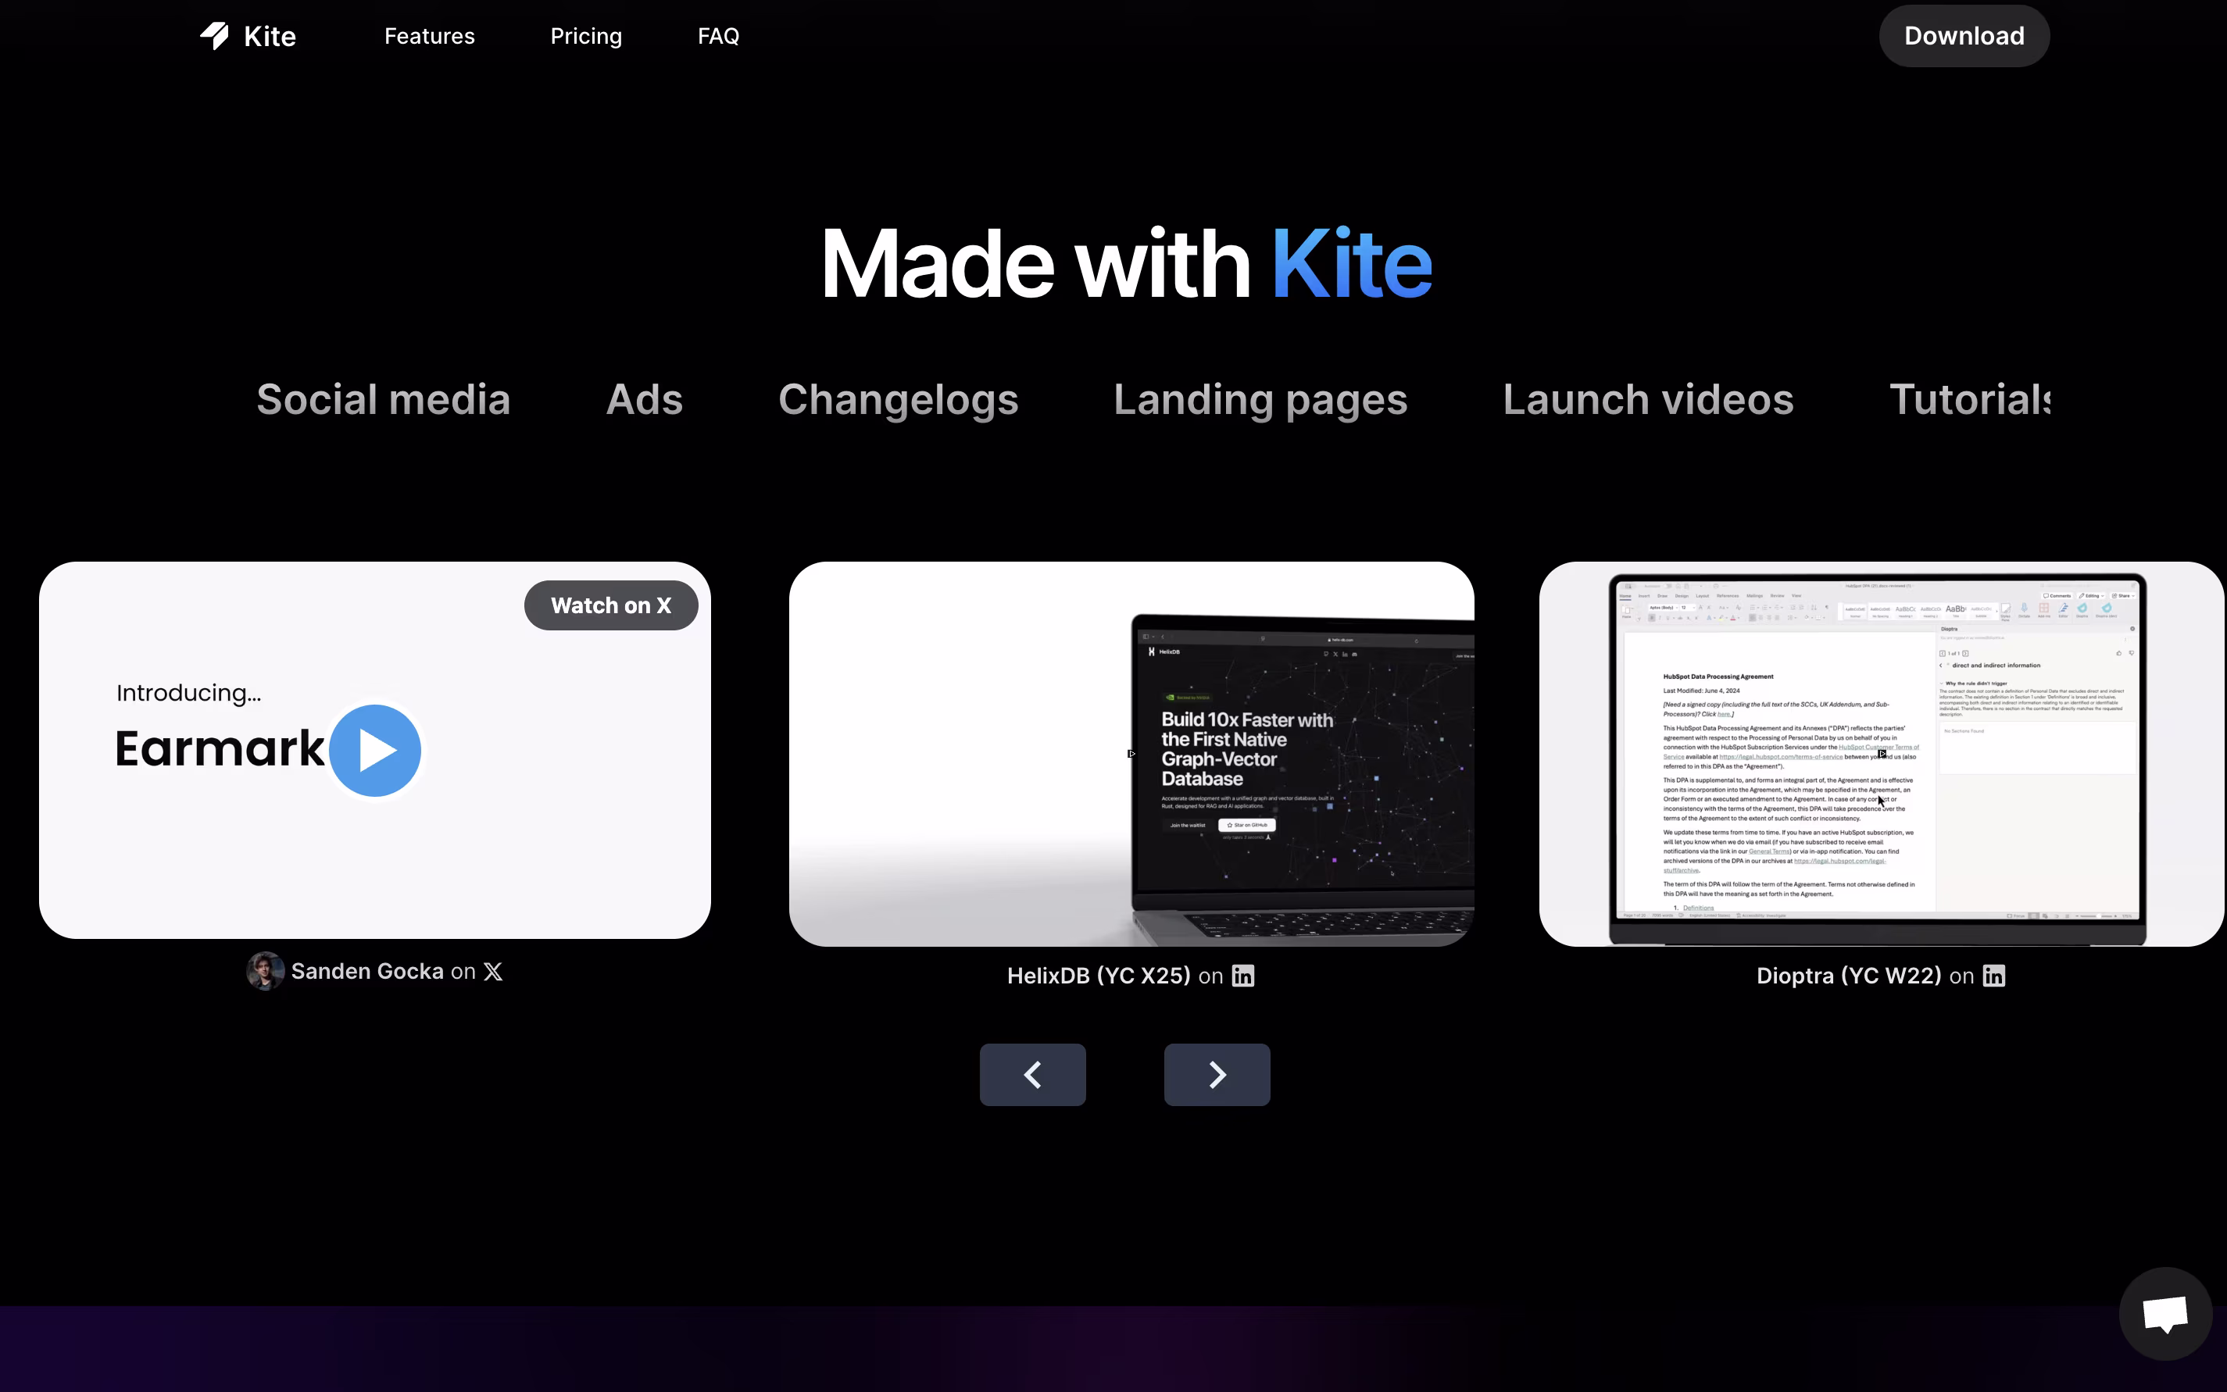Open the X icon next to Sanden Gocka

[492, 970]
